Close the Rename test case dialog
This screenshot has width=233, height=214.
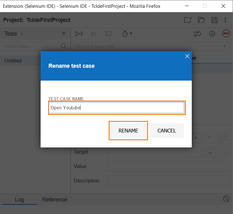tap(187, 56)
